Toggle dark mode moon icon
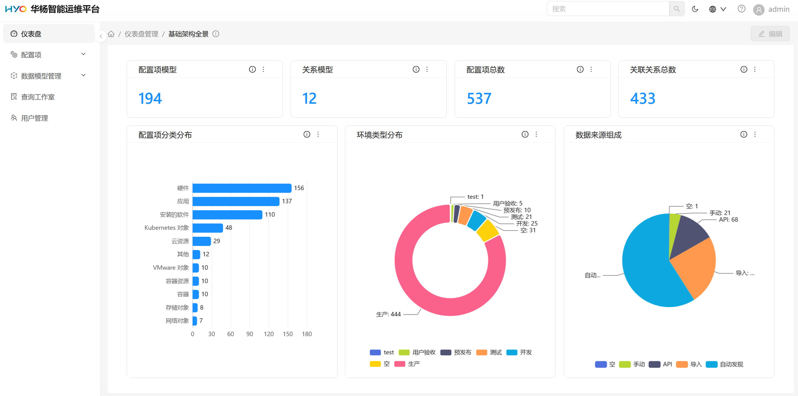Screen dimensions: 798x396 (695, 9)
